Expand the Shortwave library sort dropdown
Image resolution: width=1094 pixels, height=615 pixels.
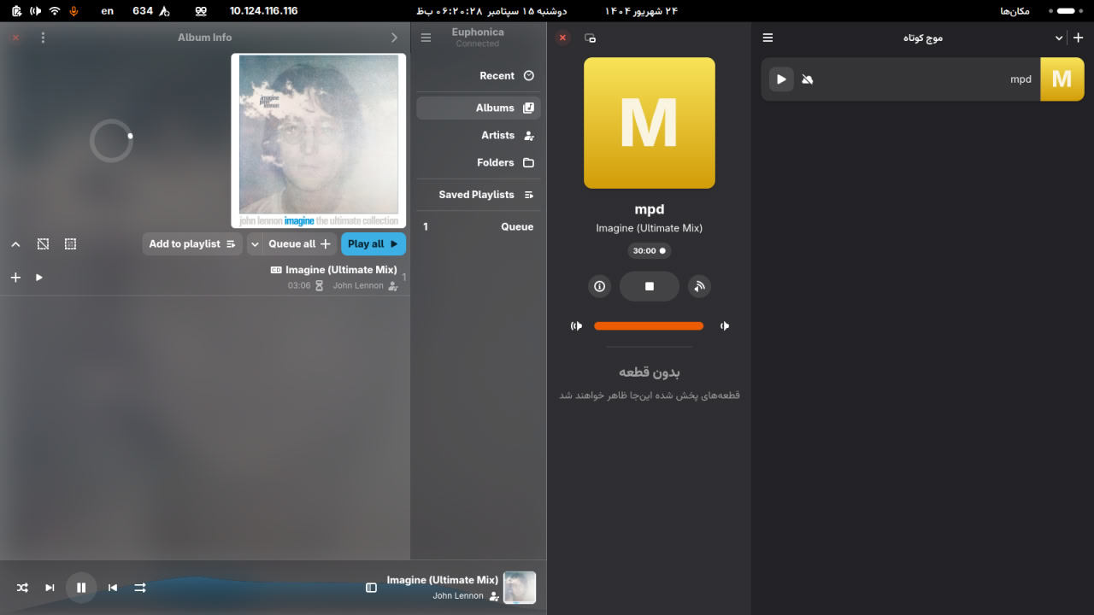pyautogui.click(x=1059, y=38)
